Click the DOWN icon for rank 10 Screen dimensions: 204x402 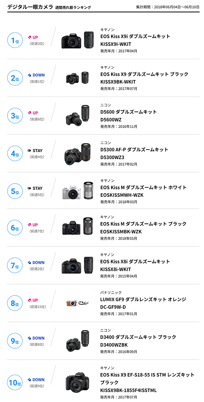30,380
